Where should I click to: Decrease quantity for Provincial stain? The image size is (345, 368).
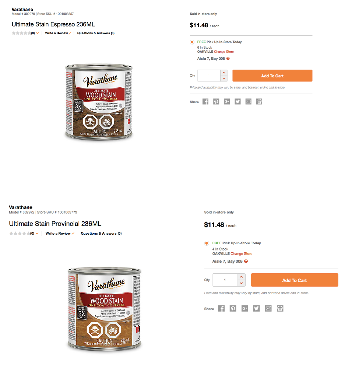click(x=241, y=283)
